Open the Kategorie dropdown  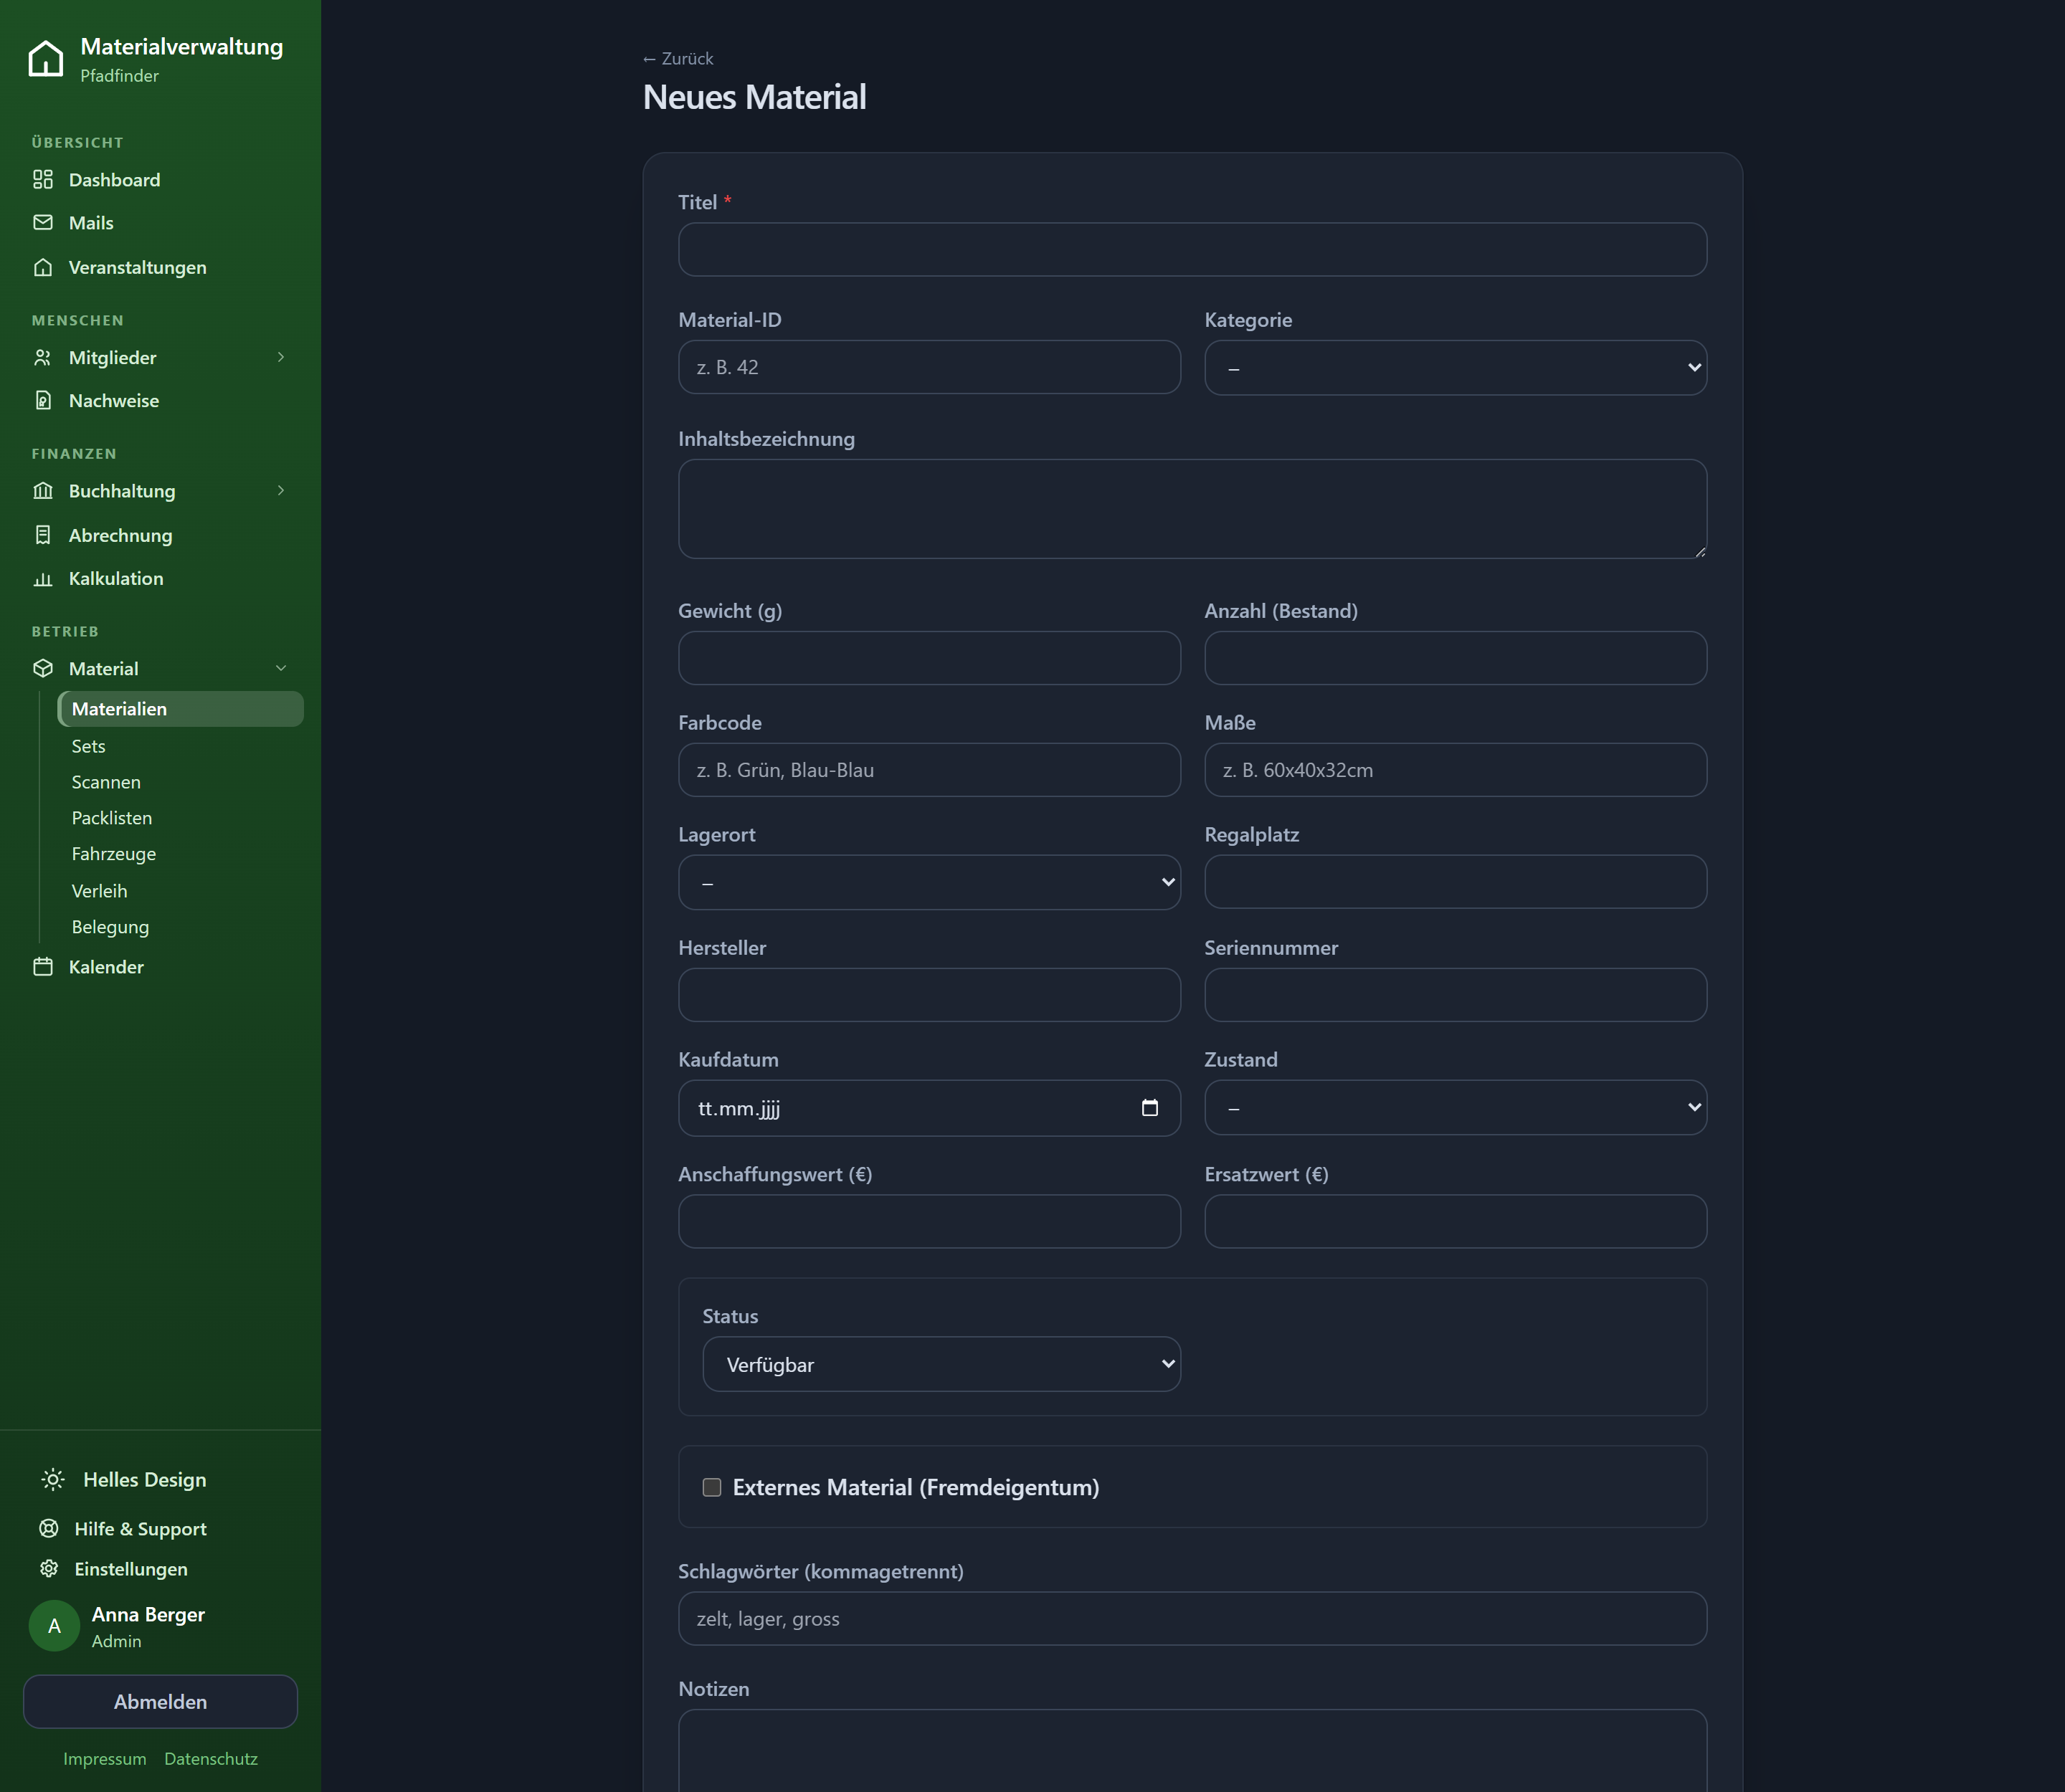pos(1456,367)
